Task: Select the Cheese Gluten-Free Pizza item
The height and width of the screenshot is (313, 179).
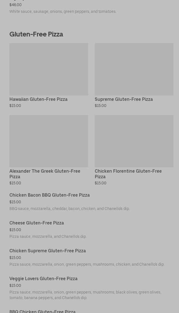Action: point(37,223)
